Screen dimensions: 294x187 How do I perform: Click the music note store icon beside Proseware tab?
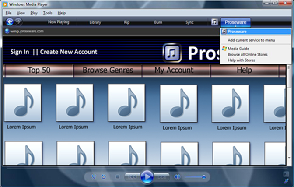coord(214,22)
